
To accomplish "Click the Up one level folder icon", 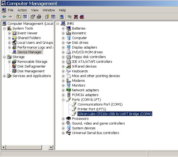I will pos(19,17).
